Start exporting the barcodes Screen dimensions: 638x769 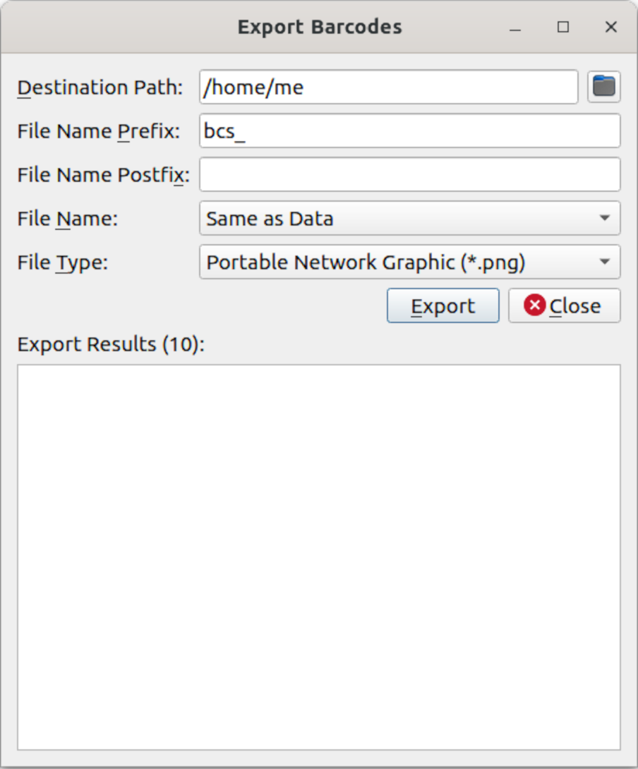(443, 305)
